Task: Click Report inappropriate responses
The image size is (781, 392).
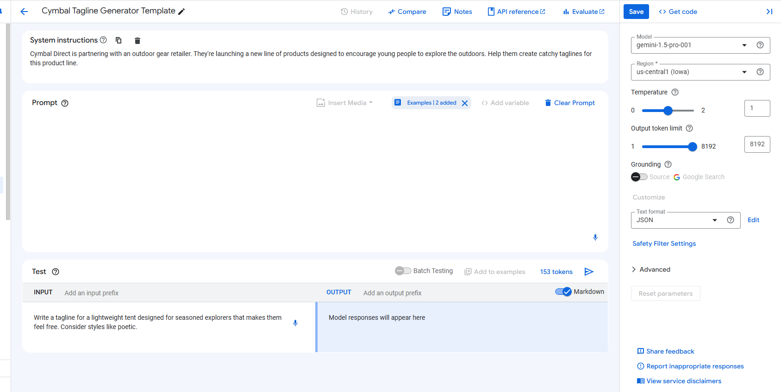Action: 690,366
